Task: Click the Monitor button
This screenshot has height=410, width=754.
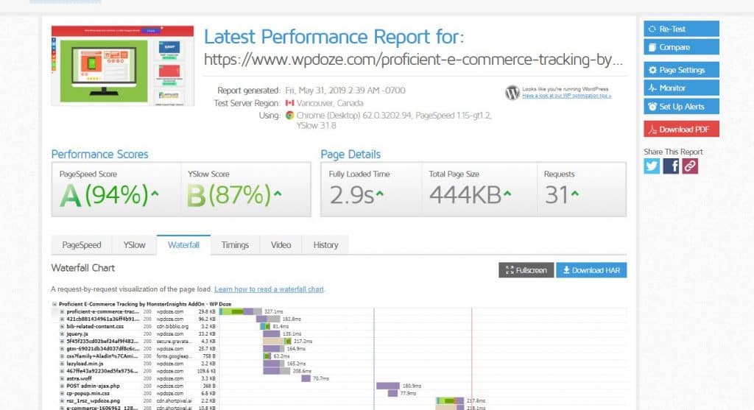Action: [681, 88]
